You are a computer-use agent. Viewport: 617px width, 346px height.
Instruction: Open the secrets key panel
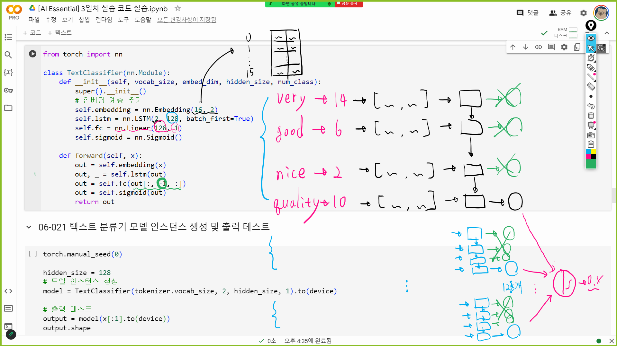point(8,90)
